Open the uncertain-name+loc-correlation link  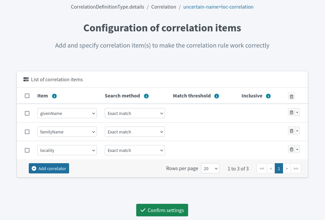(x=218, y=7)
